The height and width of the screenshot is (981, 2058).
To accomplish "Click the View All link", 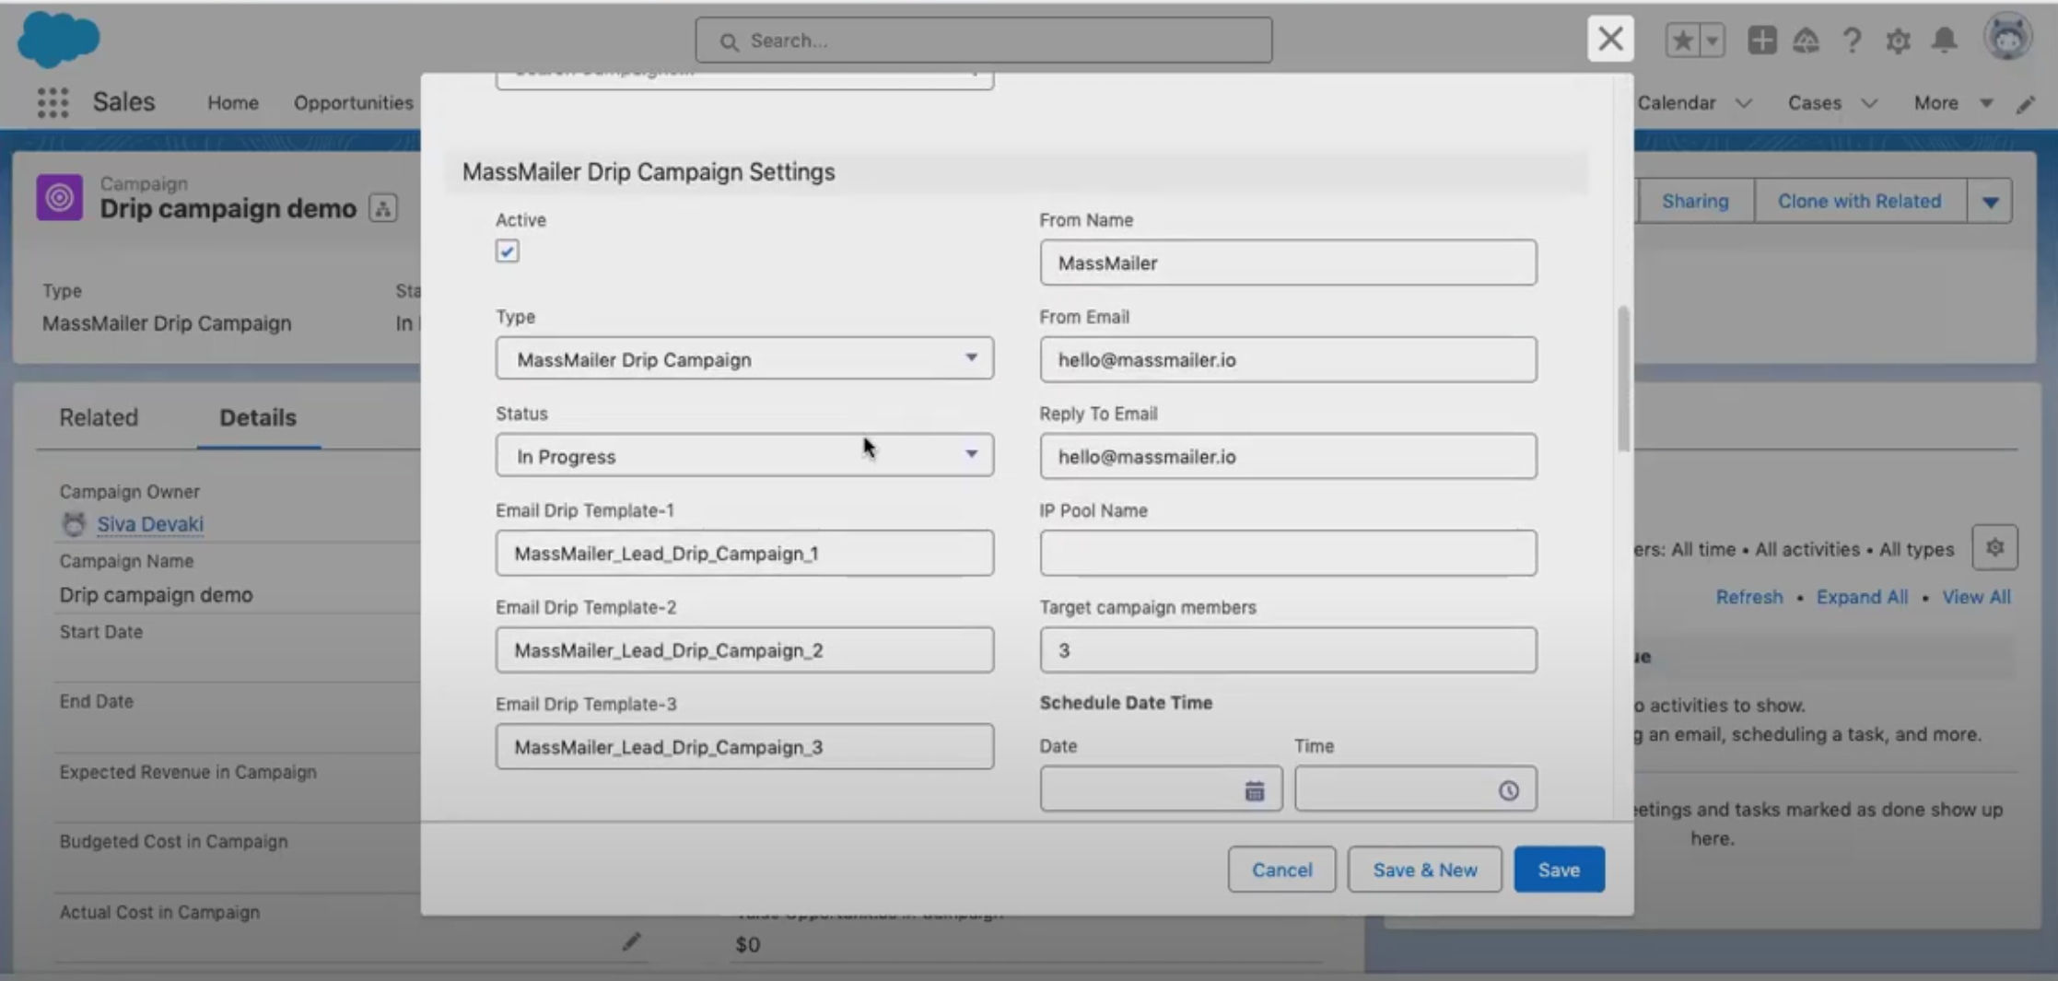I will click(x=1976, y=597).
